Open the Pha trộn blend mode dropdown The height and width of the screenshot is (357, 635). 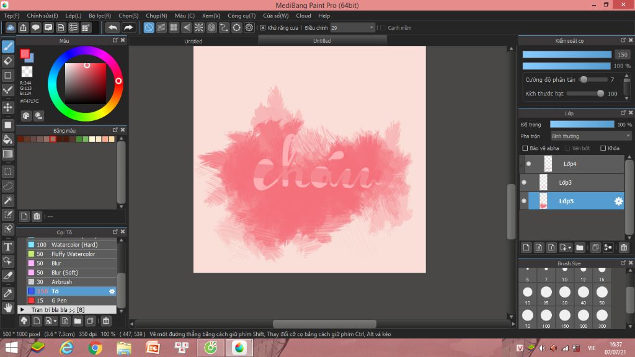[x=591, y=136]
